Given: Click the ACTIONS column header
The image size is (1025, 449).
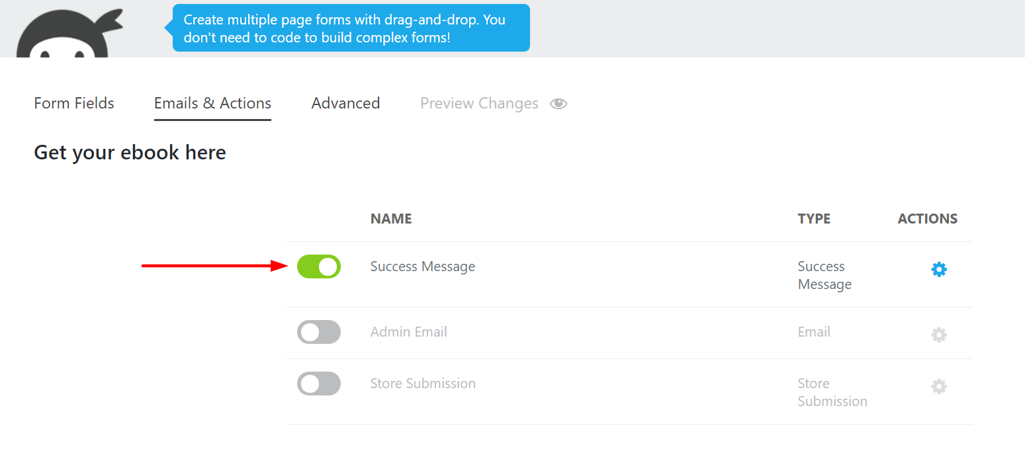Looking at the screenshot, I should [x=927, y=219].
